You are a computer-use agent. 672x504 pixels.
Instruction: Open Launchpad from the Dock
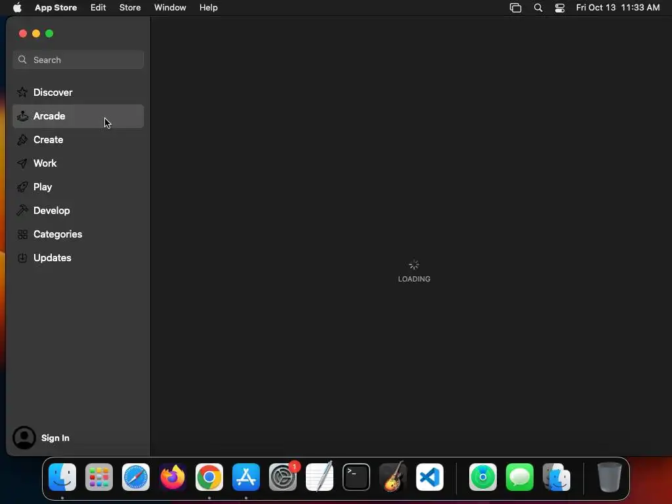click(99, 477)
